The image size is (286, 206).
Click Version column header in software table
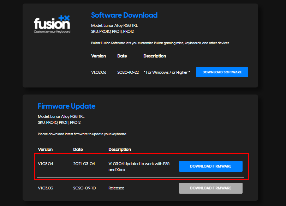[x=99, y=56]
